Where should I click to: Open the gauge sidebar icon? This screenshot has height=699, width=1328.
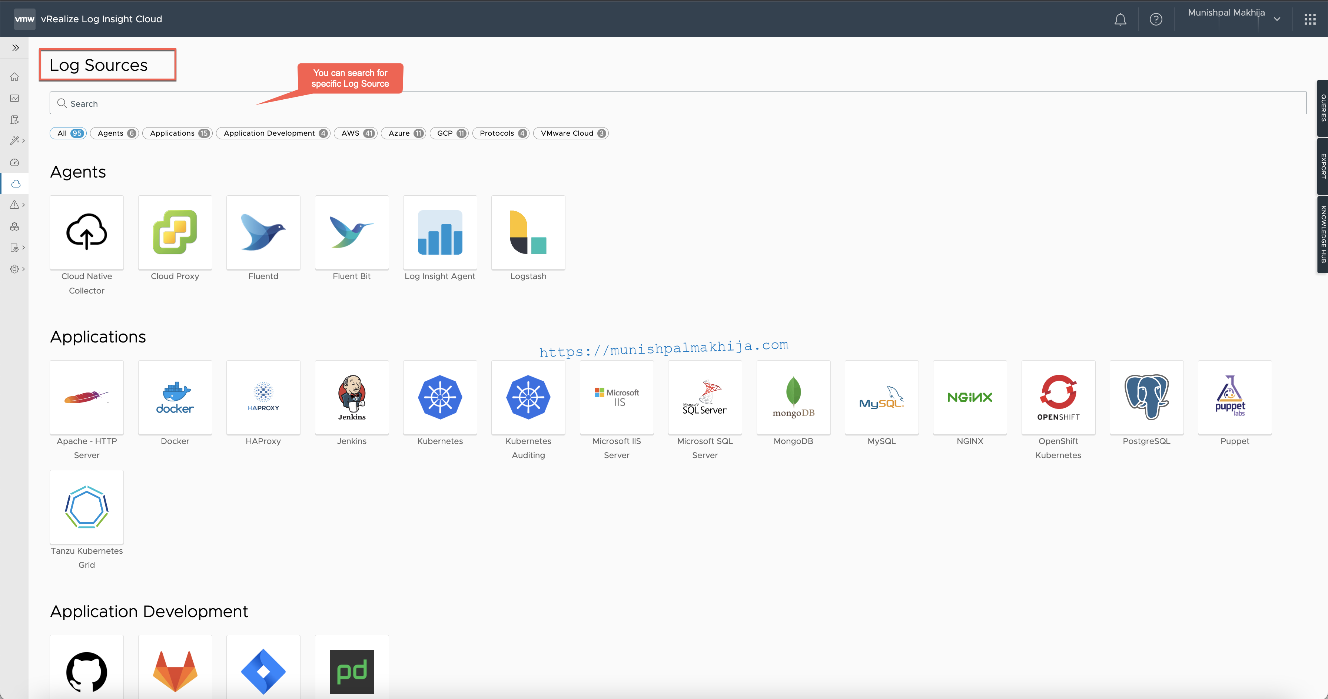tap(14, 162)
